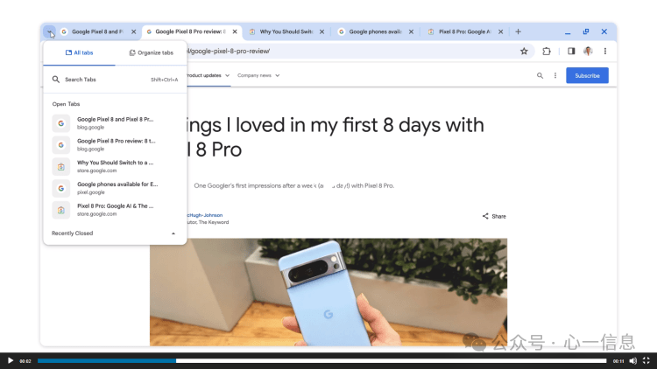Click the search magnifier in tab panel
Image resolution: width=657 pixels, height=369 pixels.
[x=56, y=79]
